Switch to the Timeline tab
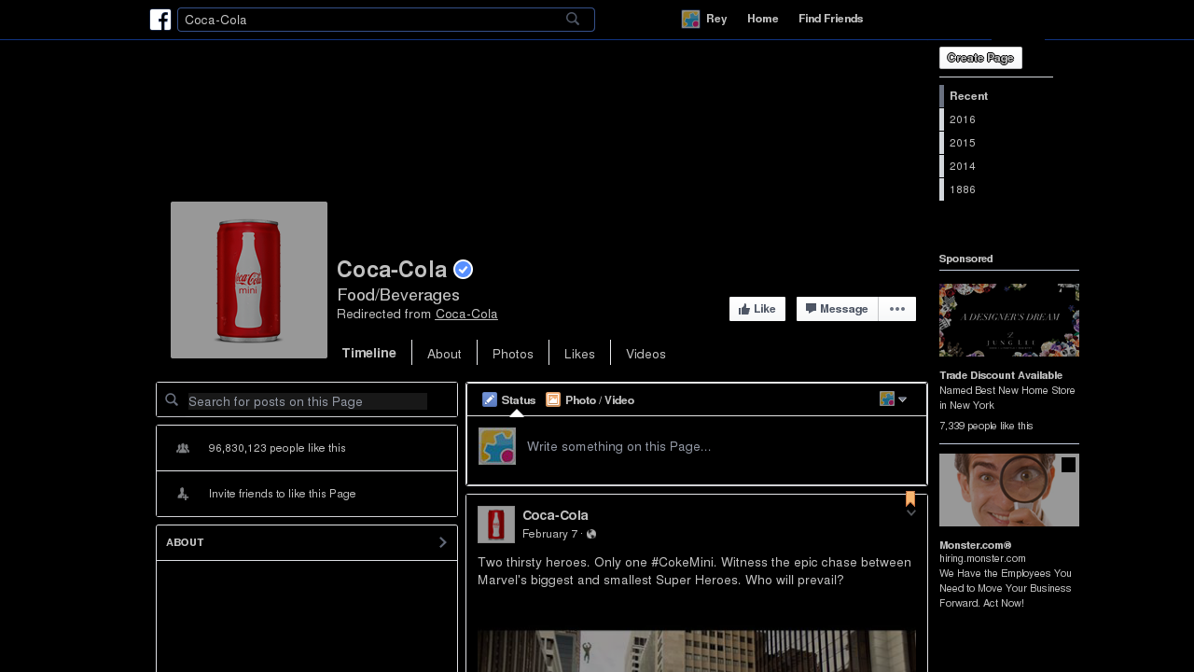This screenshot has width=1194, height=672. point(369,353)
